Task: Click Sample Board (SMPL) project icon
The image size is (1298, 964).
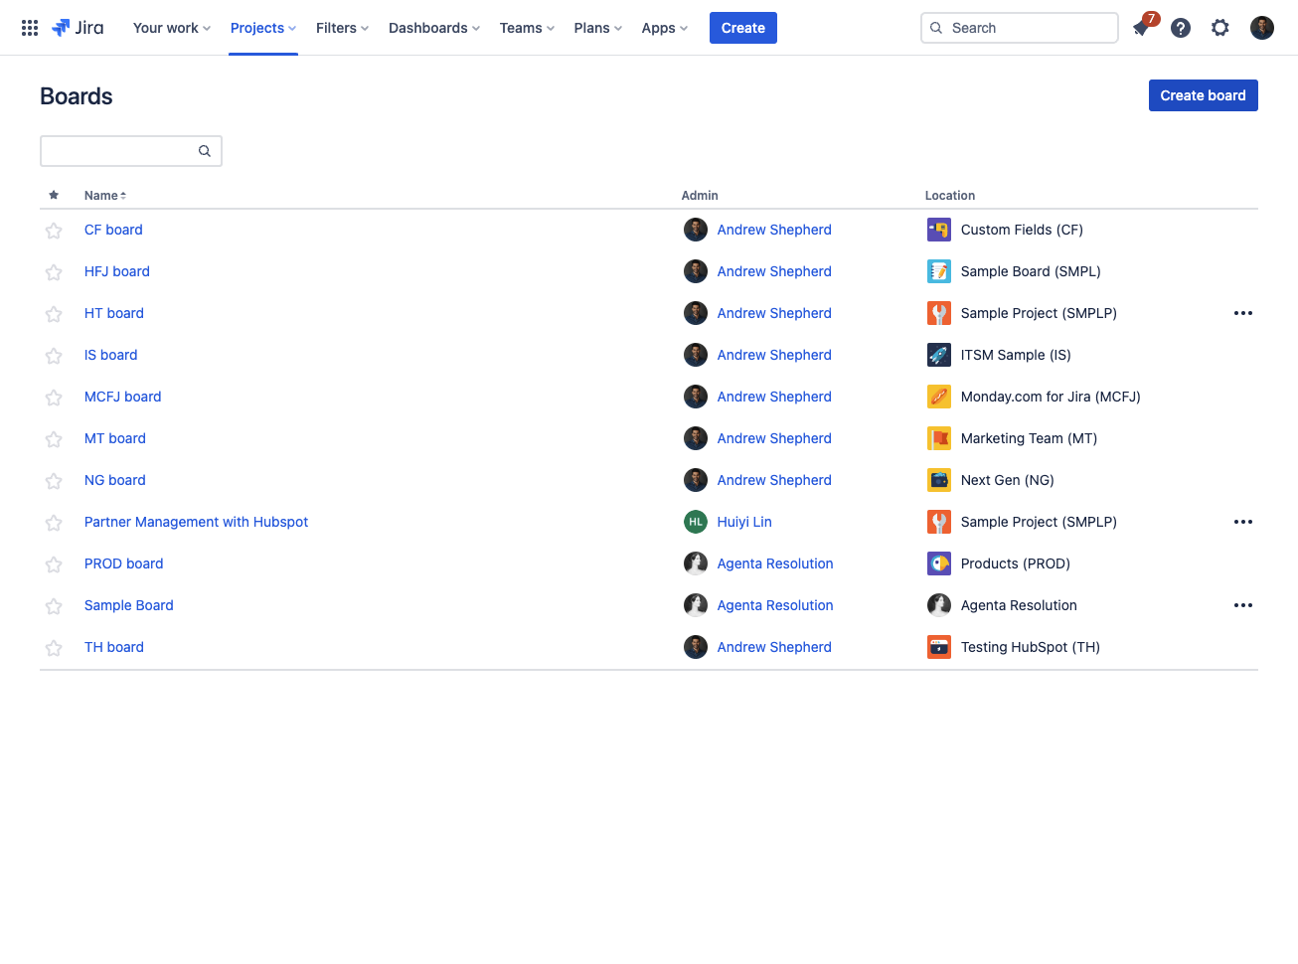Action: pos(939,271)
